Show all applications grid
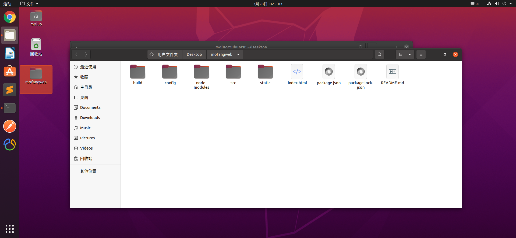This screenshot has height=238, width=516. [10, 229]
